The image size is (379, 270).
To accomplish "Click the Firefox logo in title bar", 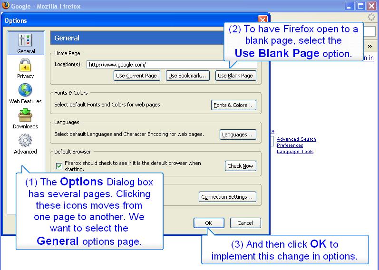I will tap(6, 5).
